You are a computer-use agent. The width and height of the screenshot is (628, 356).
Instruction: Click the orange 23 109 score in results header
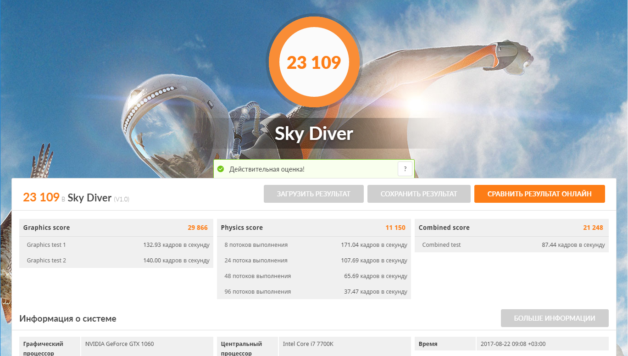[x=41, y=197]
